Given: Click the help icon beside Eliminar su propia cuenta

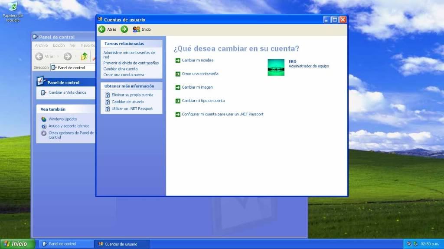Looking at the screenshot, I should pyautogui.click(x=107, y=95).
